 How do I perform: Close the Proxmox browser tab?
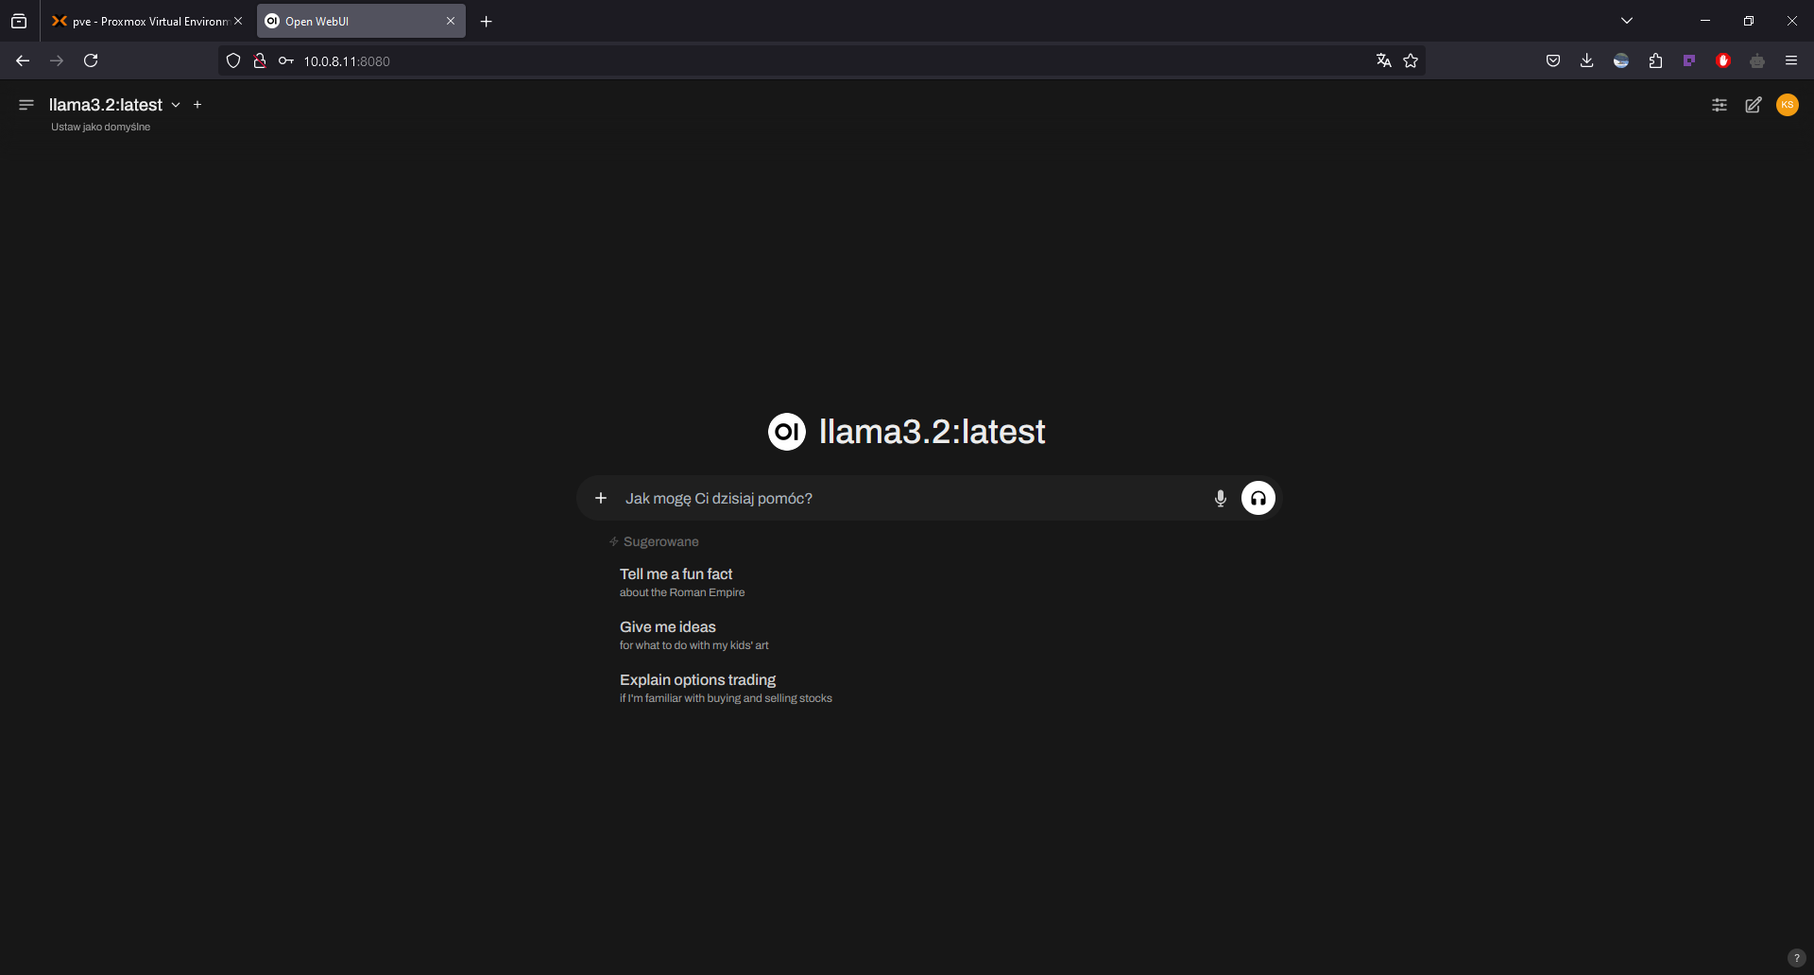[x=238, y=21]
